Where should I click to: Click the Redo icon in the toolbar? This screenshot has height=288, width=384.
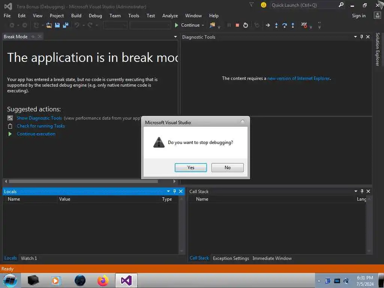[x=90, y=25]
